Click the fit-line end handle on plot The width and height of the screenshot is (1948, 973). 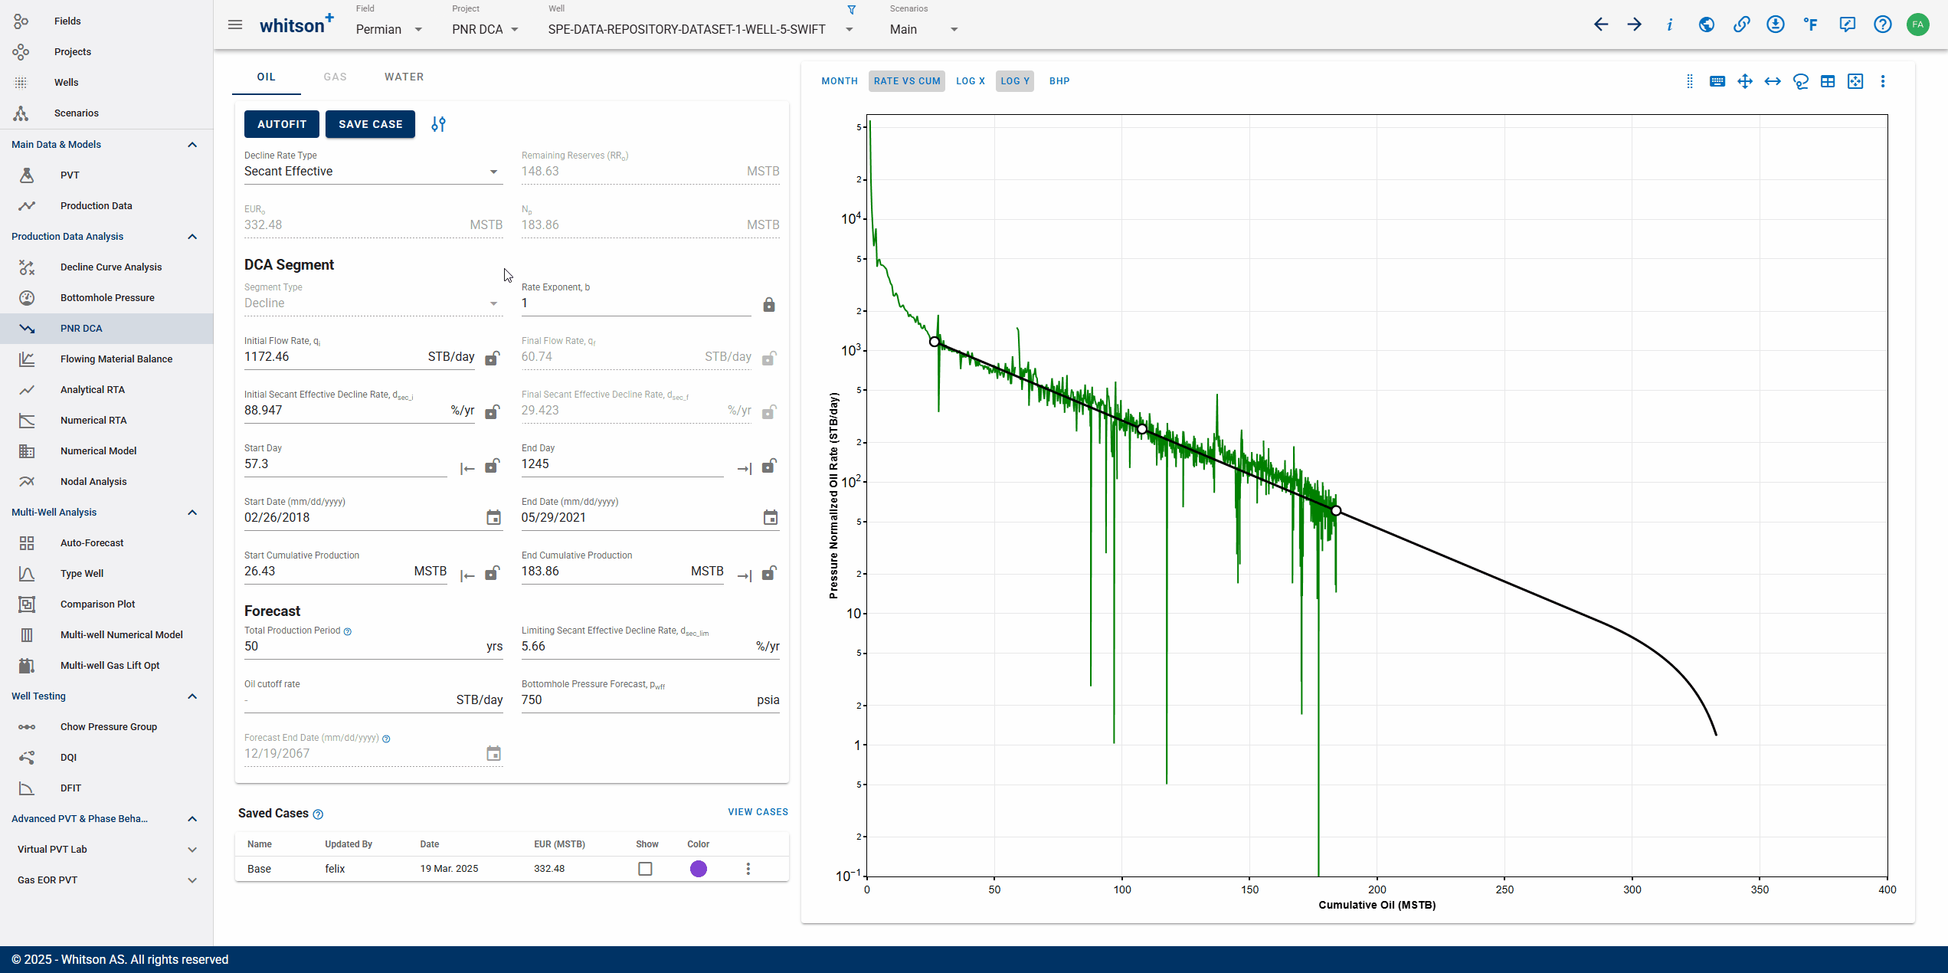point(1336,510)
